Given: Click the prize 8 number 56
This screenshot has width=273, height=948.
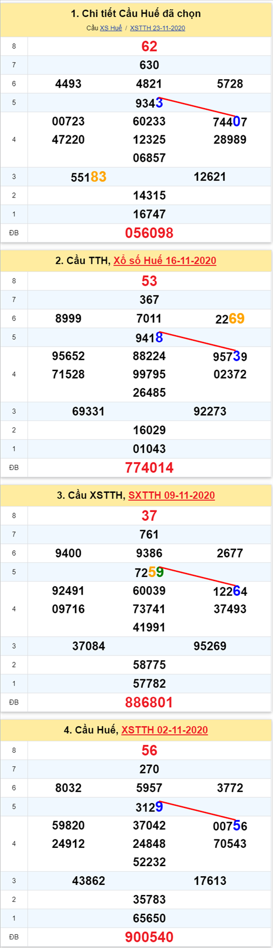Looking at the screenshot, I should pos(149,751).
